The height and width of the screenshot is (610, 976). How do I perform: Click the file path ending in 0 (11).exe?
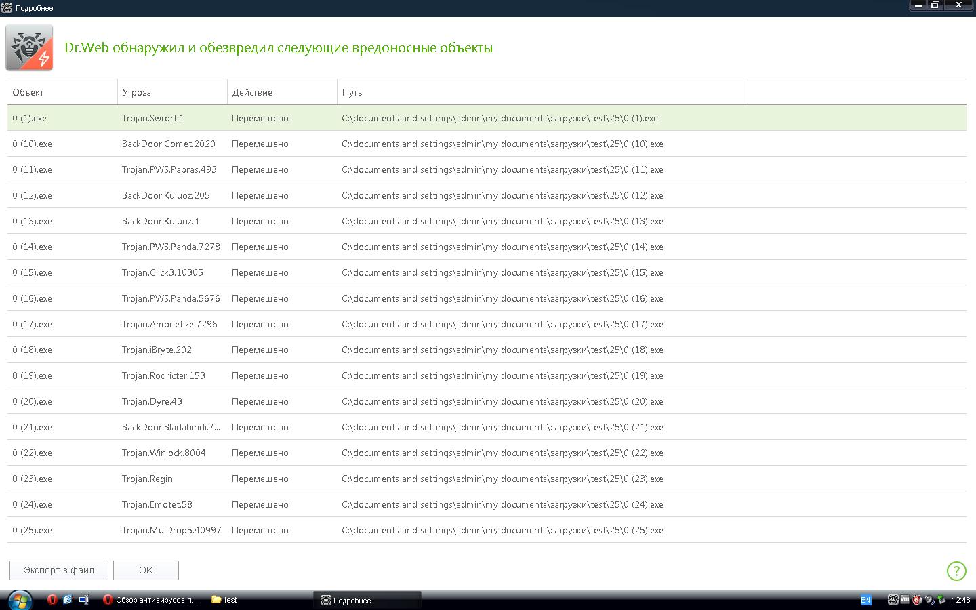(x=502, y=169)
